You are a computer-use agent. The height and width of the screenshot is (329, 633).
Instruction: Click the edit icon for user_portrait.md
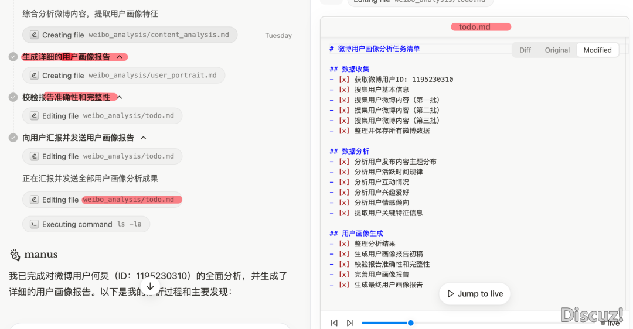pyautogui.click(x=35, y=76)
